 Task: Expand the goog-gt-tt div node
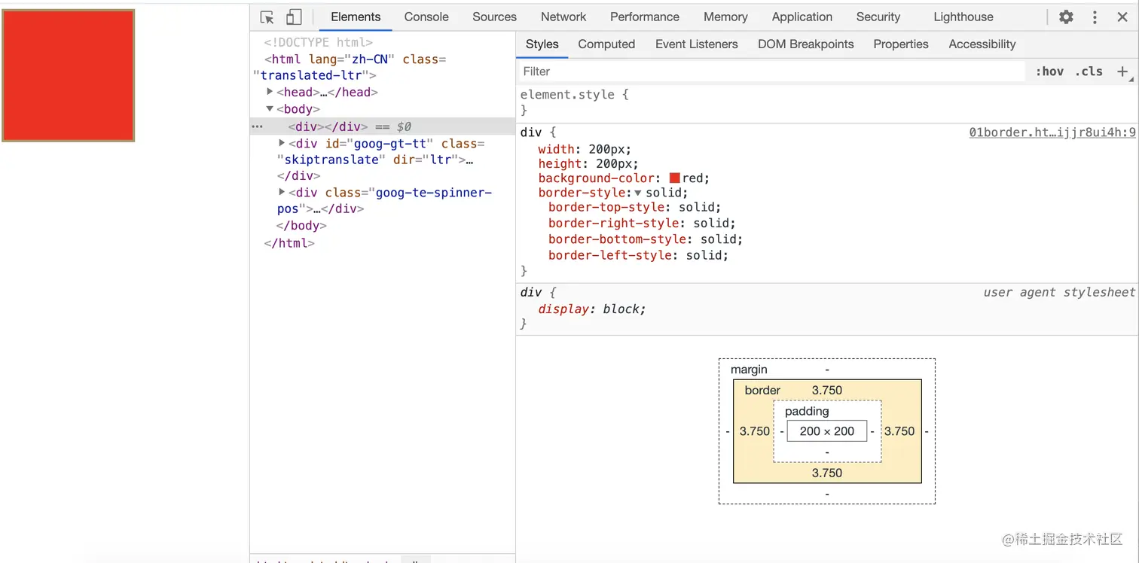(282, 143)
